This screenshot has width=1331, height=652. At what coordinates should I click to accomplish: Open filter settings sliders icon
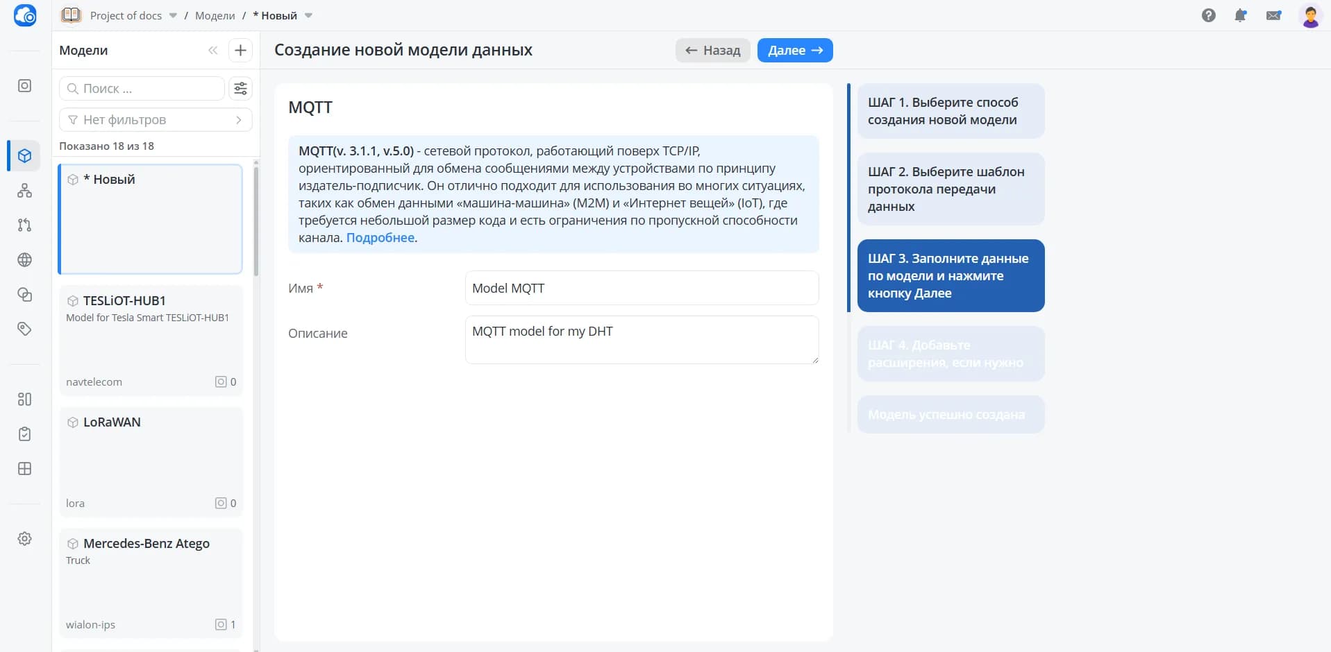pyautogui.click(x=240, y=89)
